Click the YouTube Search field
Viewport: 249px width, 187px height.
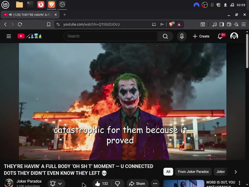111,36
